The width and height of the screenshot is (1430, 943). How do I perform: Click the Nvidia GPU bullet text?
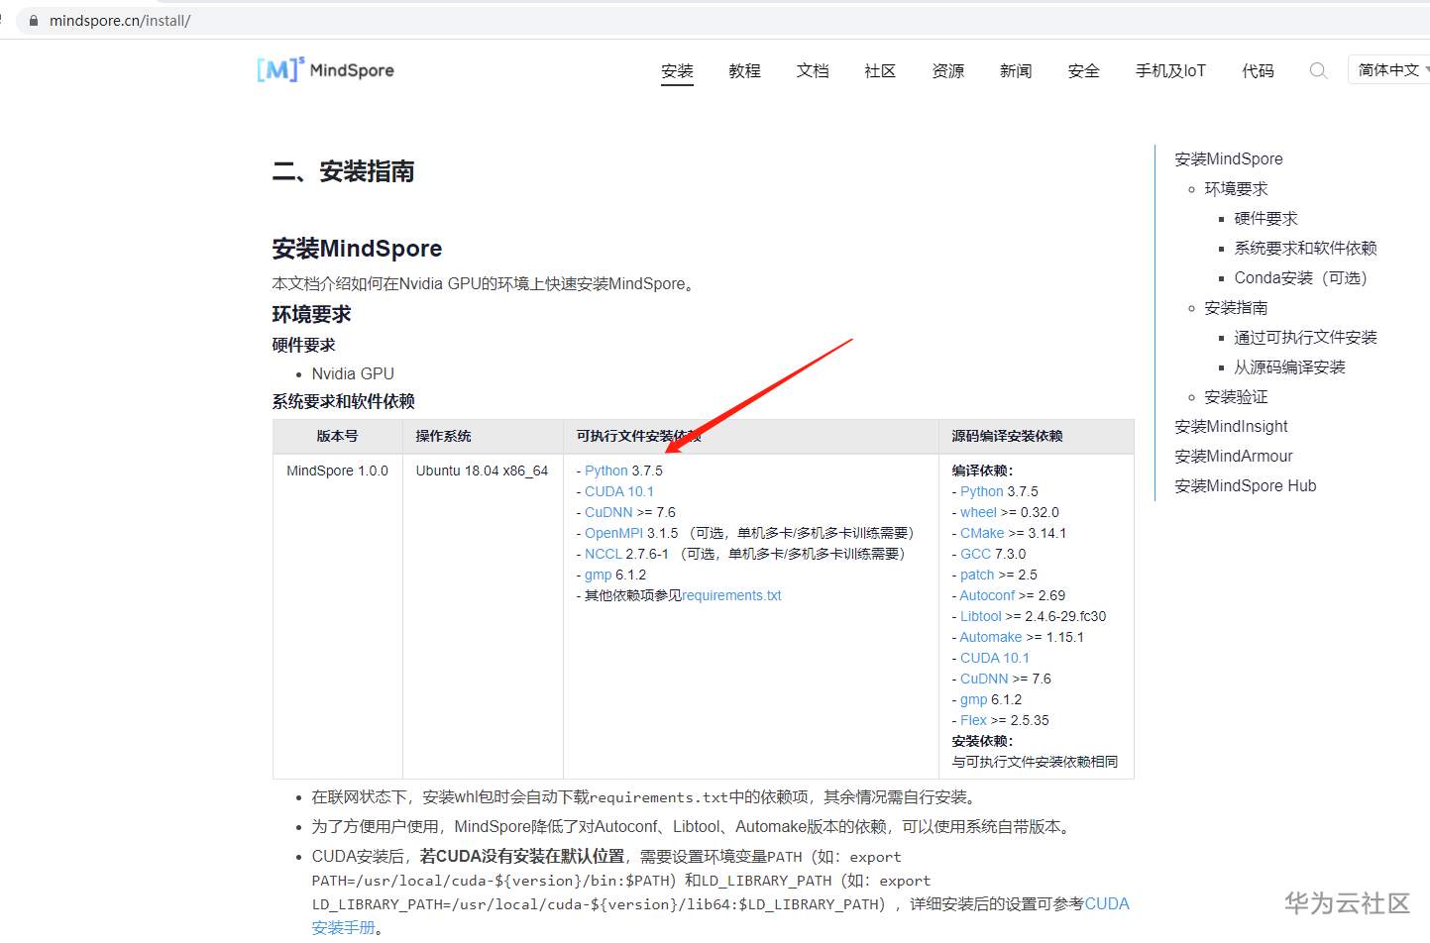coord(353,373)
